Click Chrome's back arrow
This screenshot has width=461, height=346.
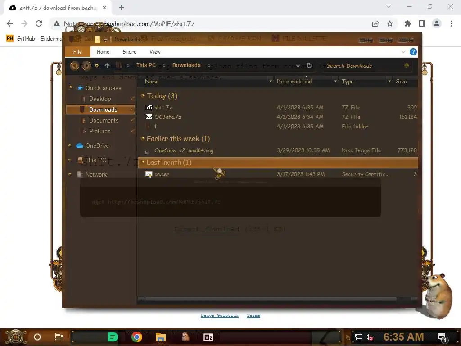pyautogui.click(x=10, y=23)
